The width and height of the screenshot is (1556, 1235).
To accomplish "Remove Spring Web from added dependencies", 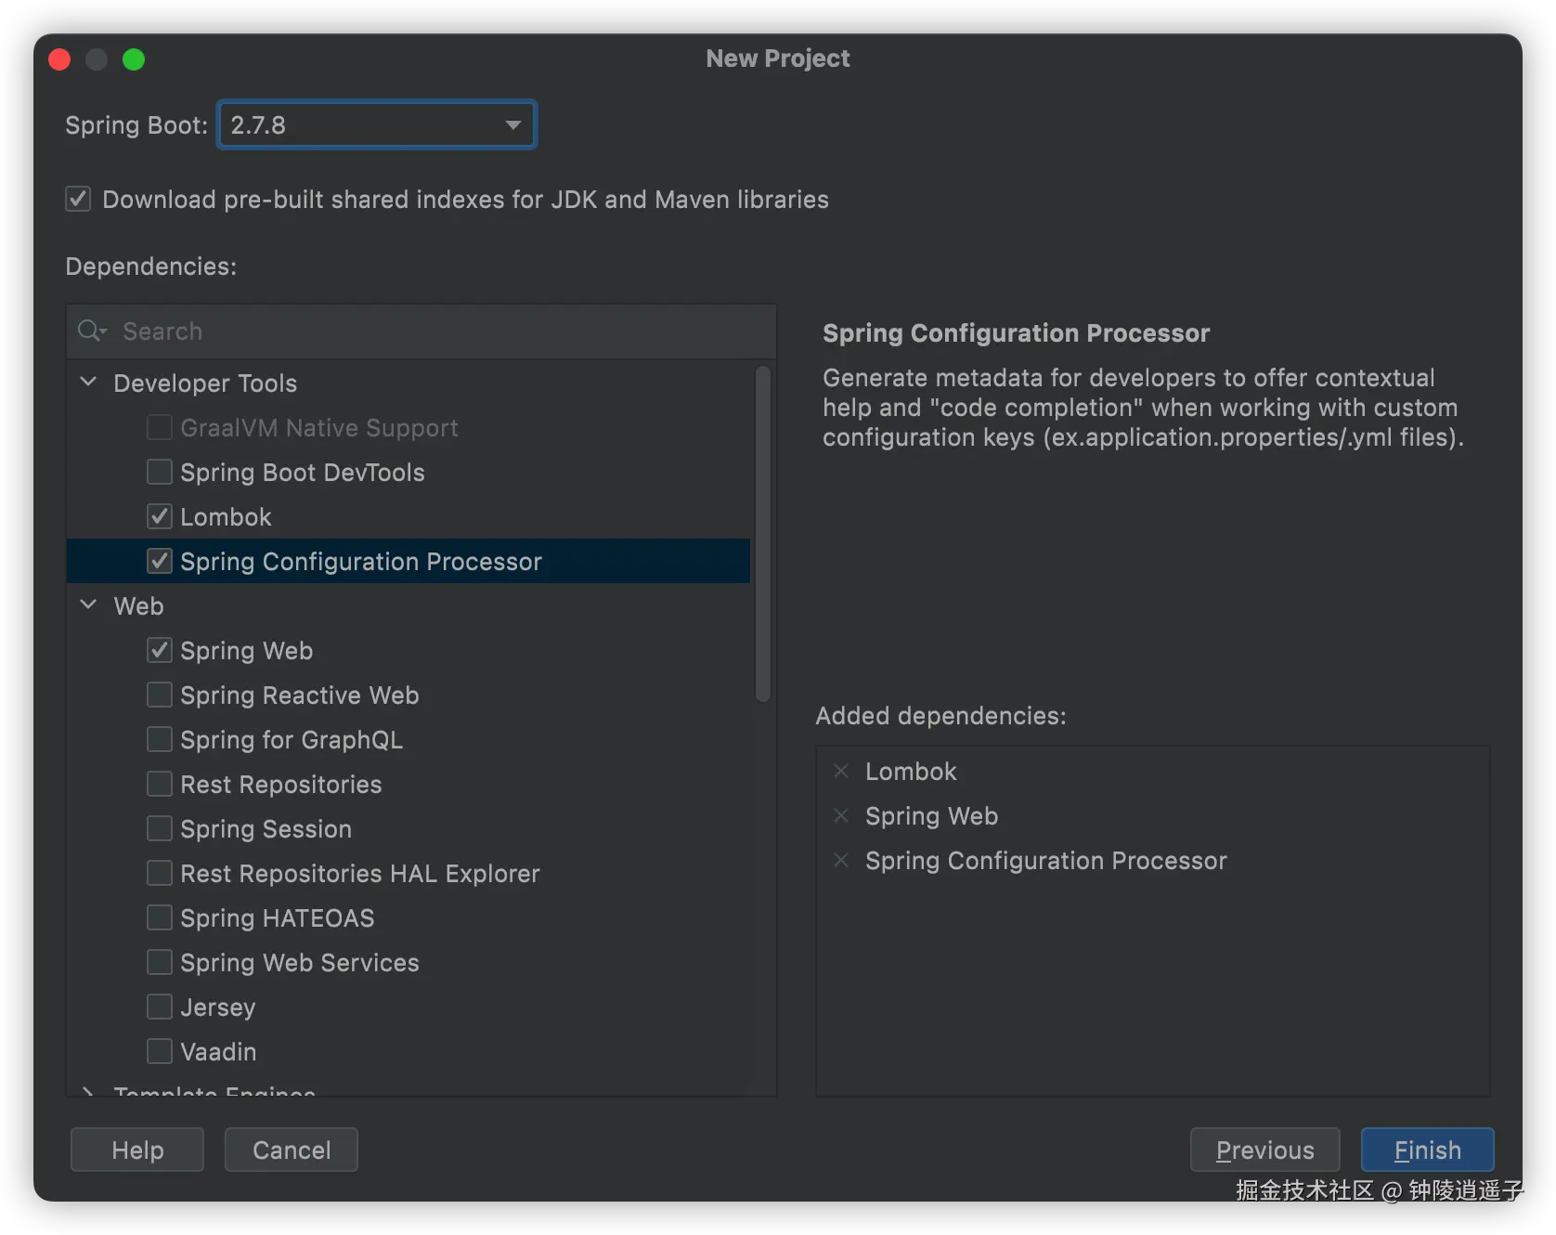I will [x=841, y=816].
